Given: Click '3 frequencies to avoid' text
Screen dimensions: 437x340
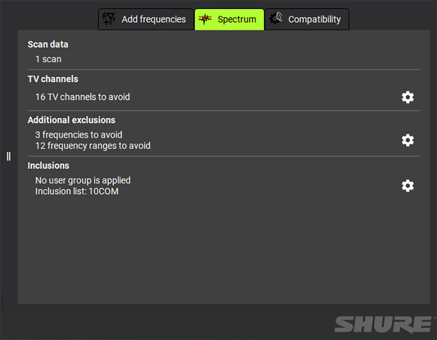Looking at the screenshot, I should pos(79,135).
